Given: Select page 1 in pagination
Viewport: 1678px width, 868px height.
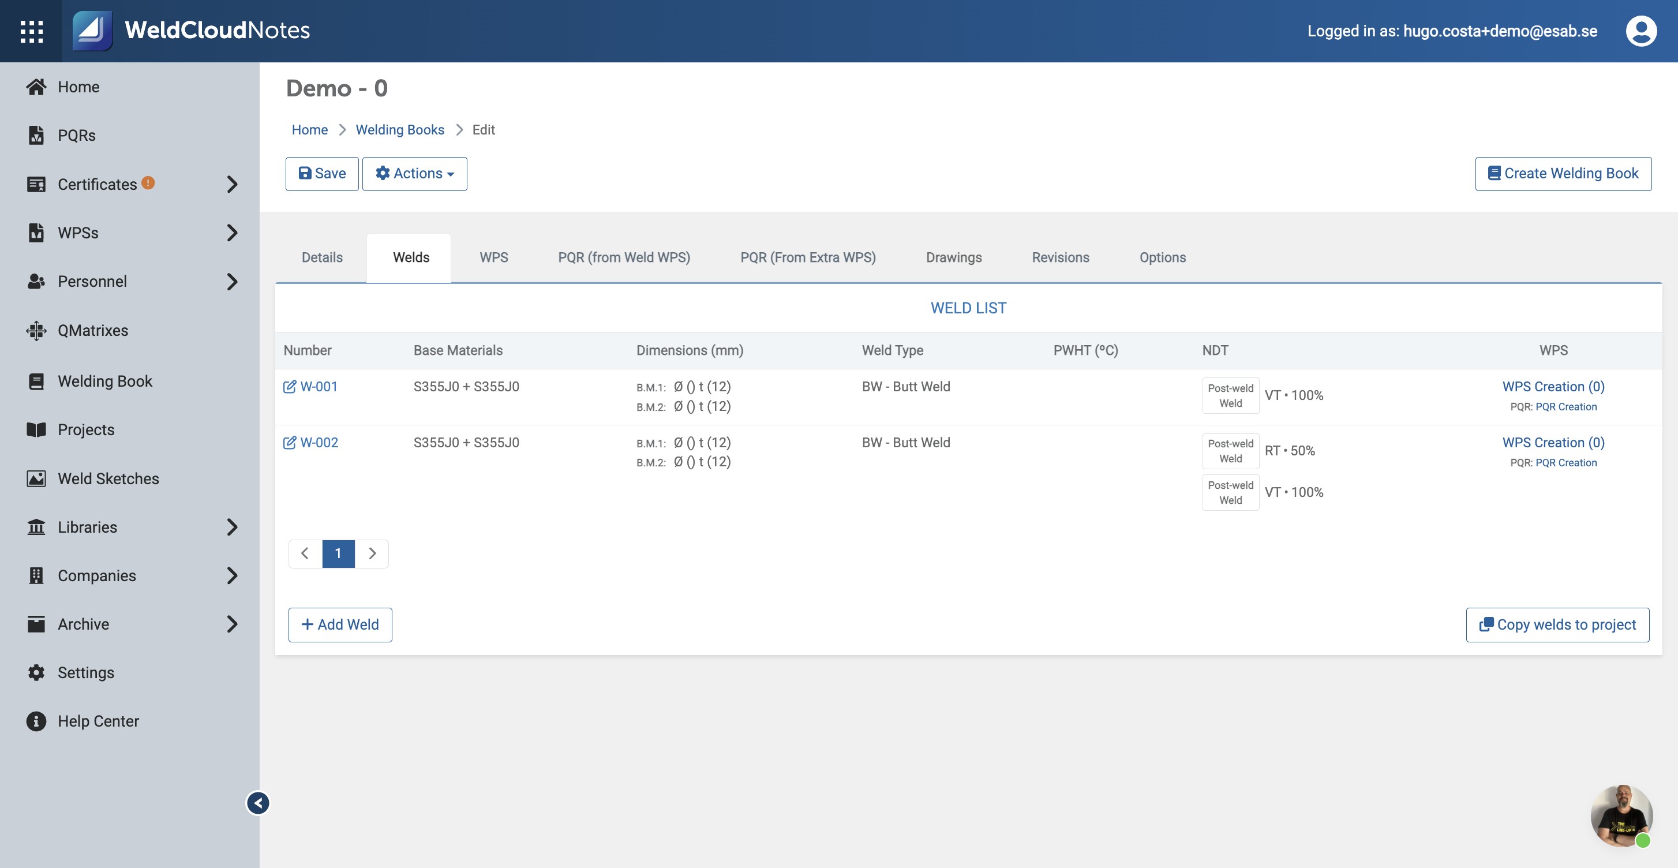Looking at the screenshot, I should (338, 553).
